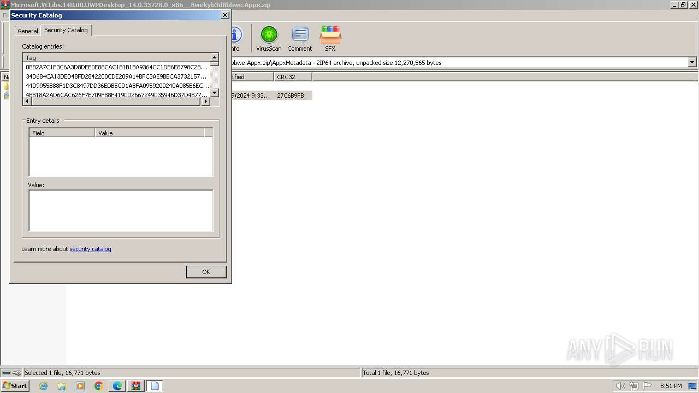Image resolution: width=699 pixels, height=393 pixels.
Task: Click catalog list scroll right arrow
Action: (206, 102)
